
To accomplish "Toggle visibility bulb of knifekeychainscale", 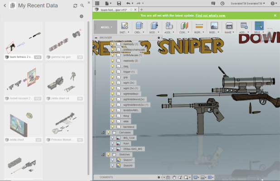I will click(112, 50).
